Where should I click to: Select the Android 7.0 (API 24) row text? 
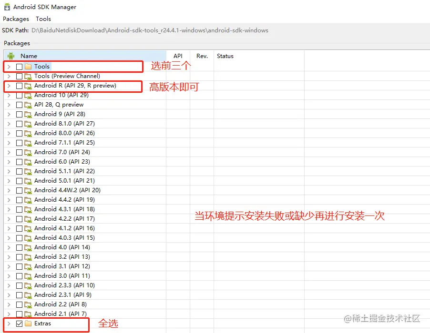tap(62, 152)
